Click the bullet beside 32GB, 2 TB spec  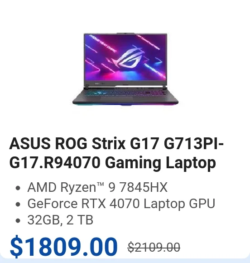click(x=18, y=220)
